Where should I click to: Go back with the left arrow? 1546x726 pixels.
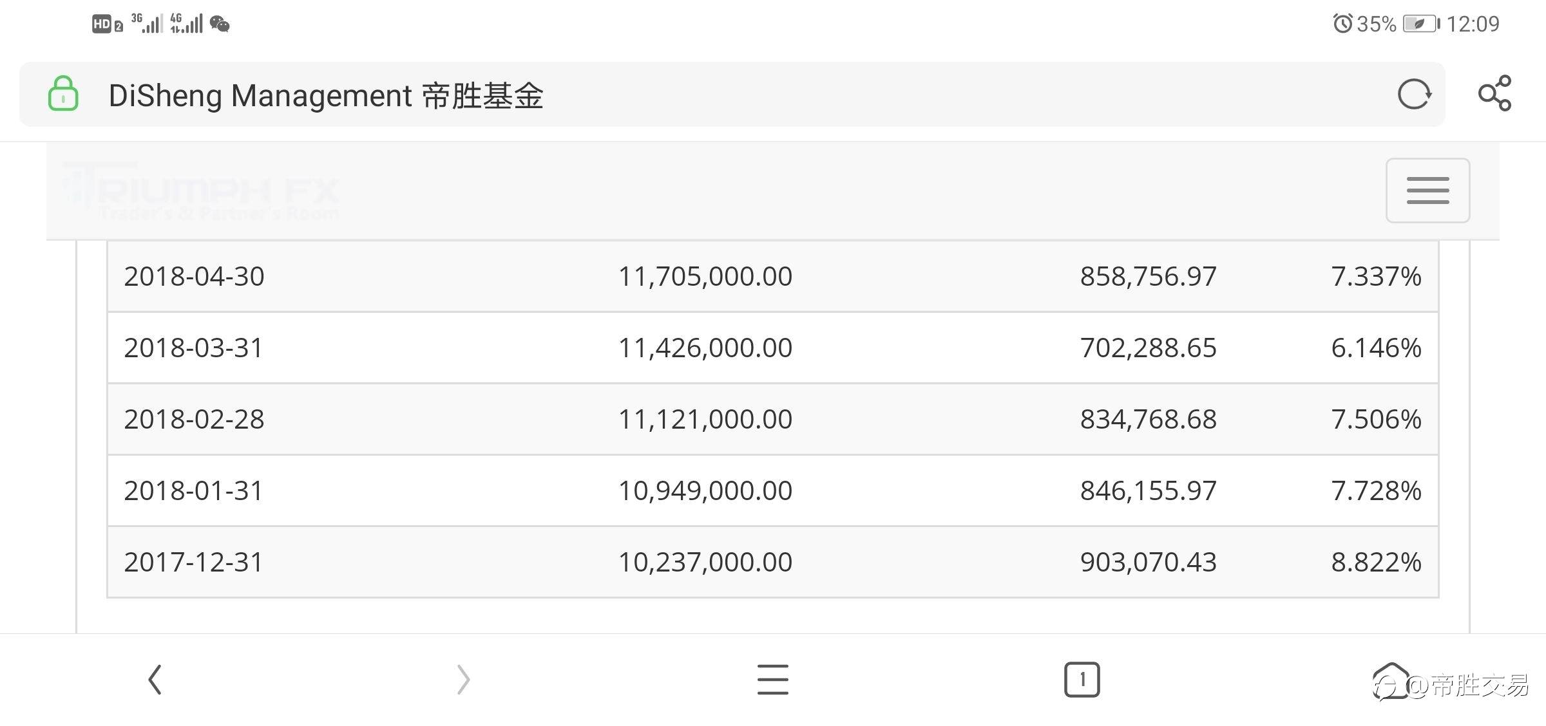click(155, 680)
